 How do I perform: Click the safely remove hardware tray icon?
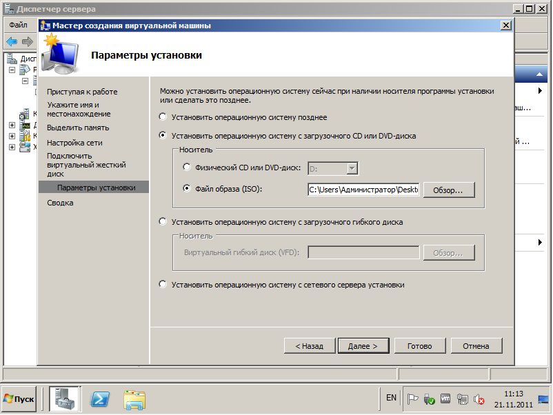point(429,399)
